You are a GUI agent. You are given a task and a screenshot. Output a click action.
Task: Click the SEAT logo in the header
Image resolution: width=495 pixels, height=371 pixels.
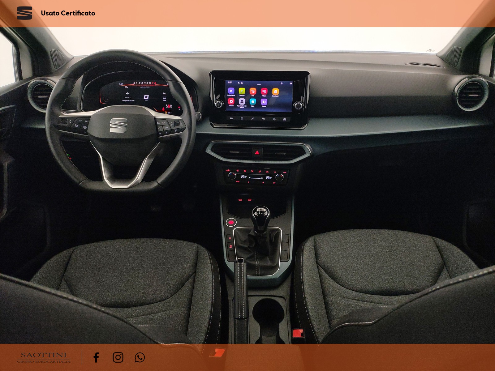pos(24,13)
